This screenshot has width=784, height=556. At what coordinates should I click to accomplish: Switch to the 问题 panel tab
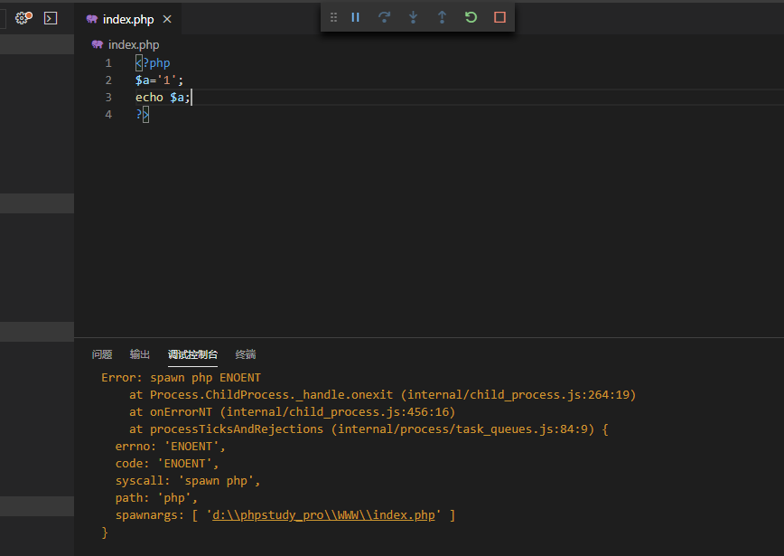(x=102, y=354)
